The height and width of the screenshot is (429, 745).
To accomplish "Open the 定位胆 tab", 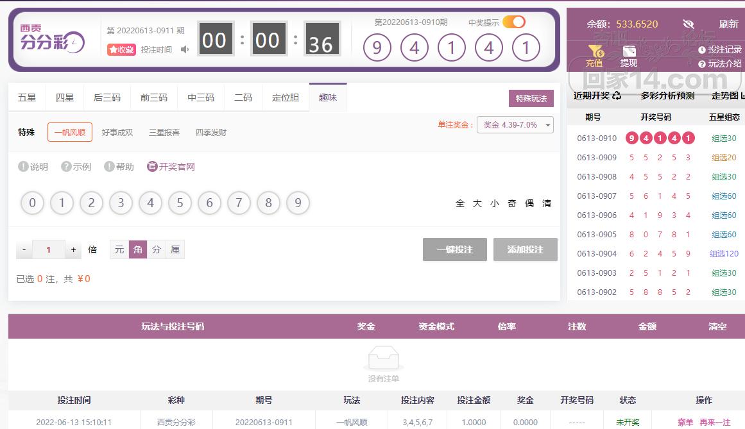I will click(x=286, y=98).
